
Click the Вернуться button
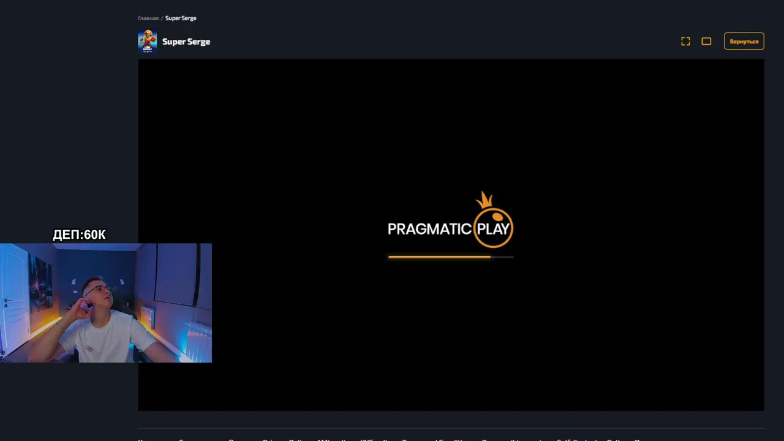click(744, 41)
